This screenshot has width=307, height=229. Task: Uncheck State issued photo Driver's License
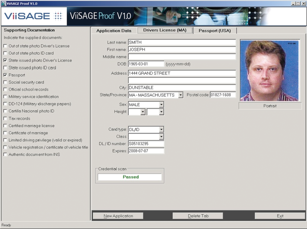point(5,60)
